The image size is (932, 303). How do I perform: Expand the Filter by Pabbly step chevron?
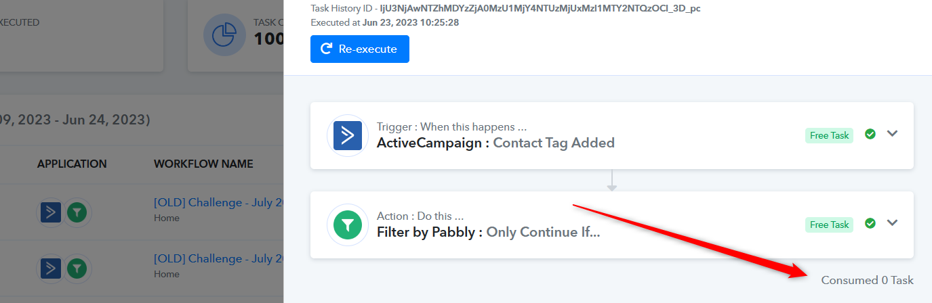pyautogui.click(x=892, y=223)
